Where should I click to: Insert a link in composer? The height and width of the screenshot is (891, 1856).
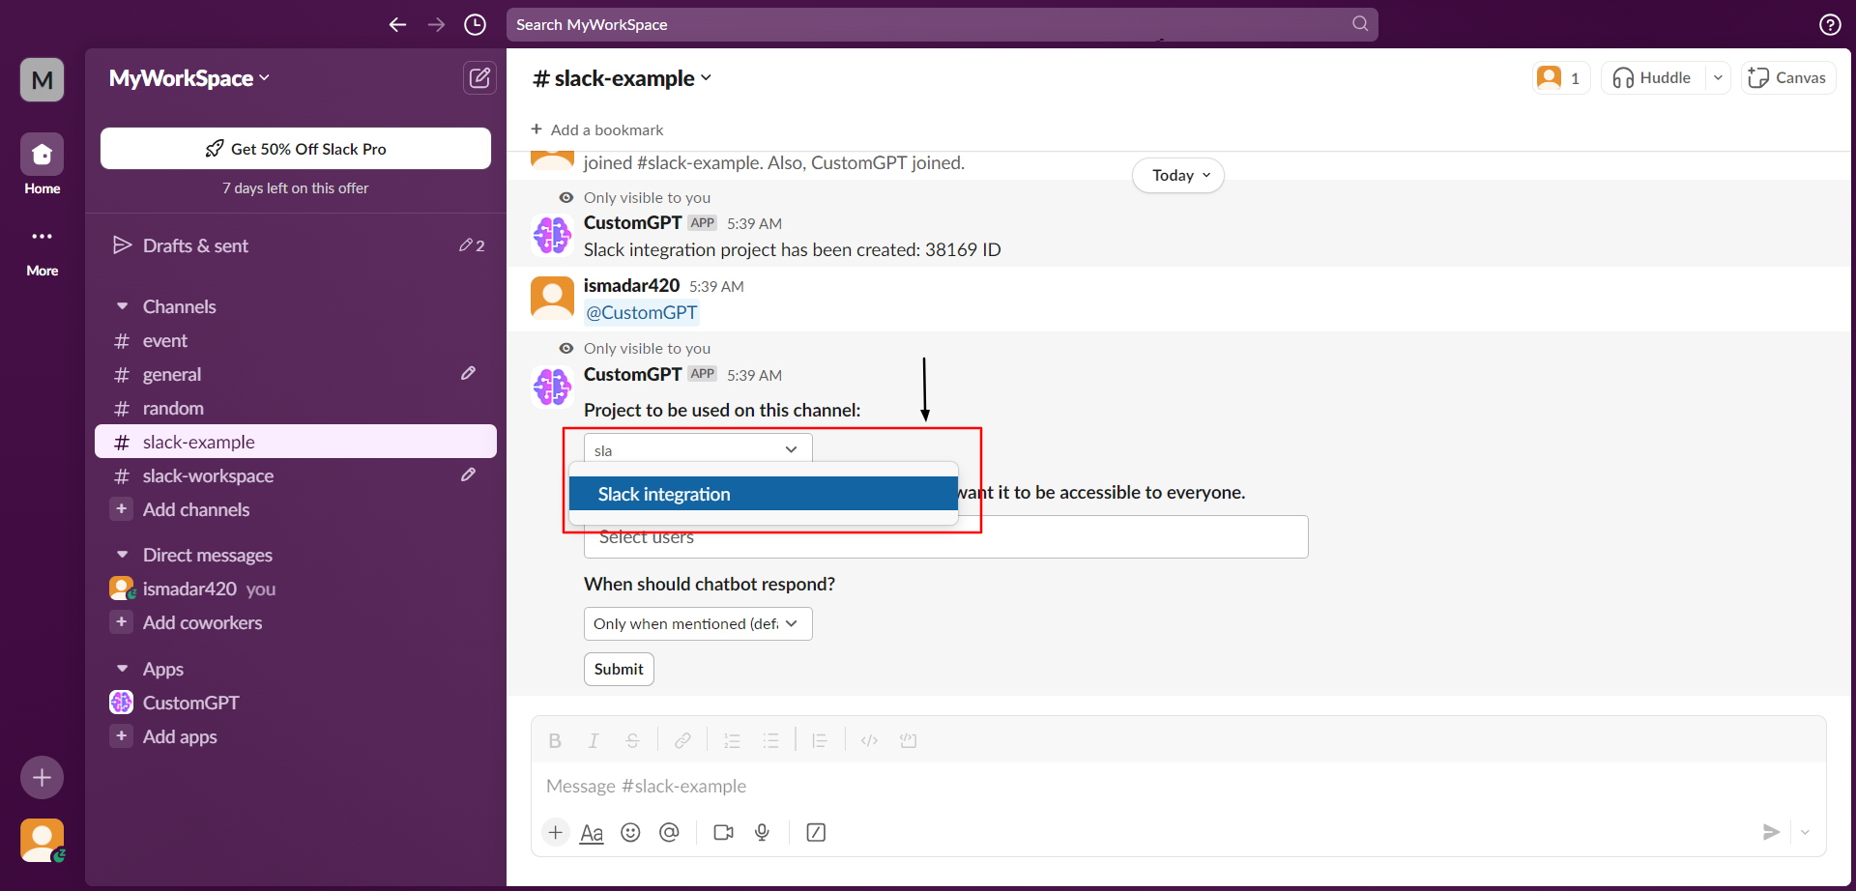pos(682,740)
